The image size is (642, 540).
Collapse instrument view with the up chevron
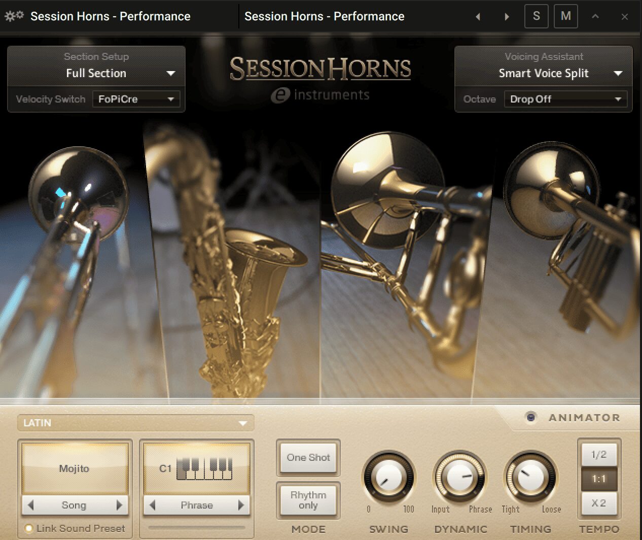(x=595, y=17)
